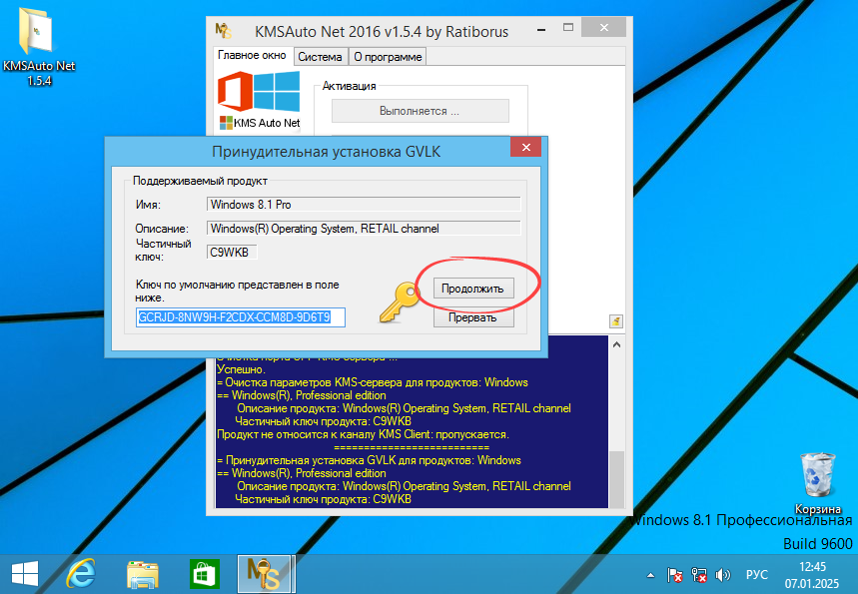The height and width of the screenshot is (594, 858).
Task: Open the volume speaker icon in tray
Action: point(722,574)
